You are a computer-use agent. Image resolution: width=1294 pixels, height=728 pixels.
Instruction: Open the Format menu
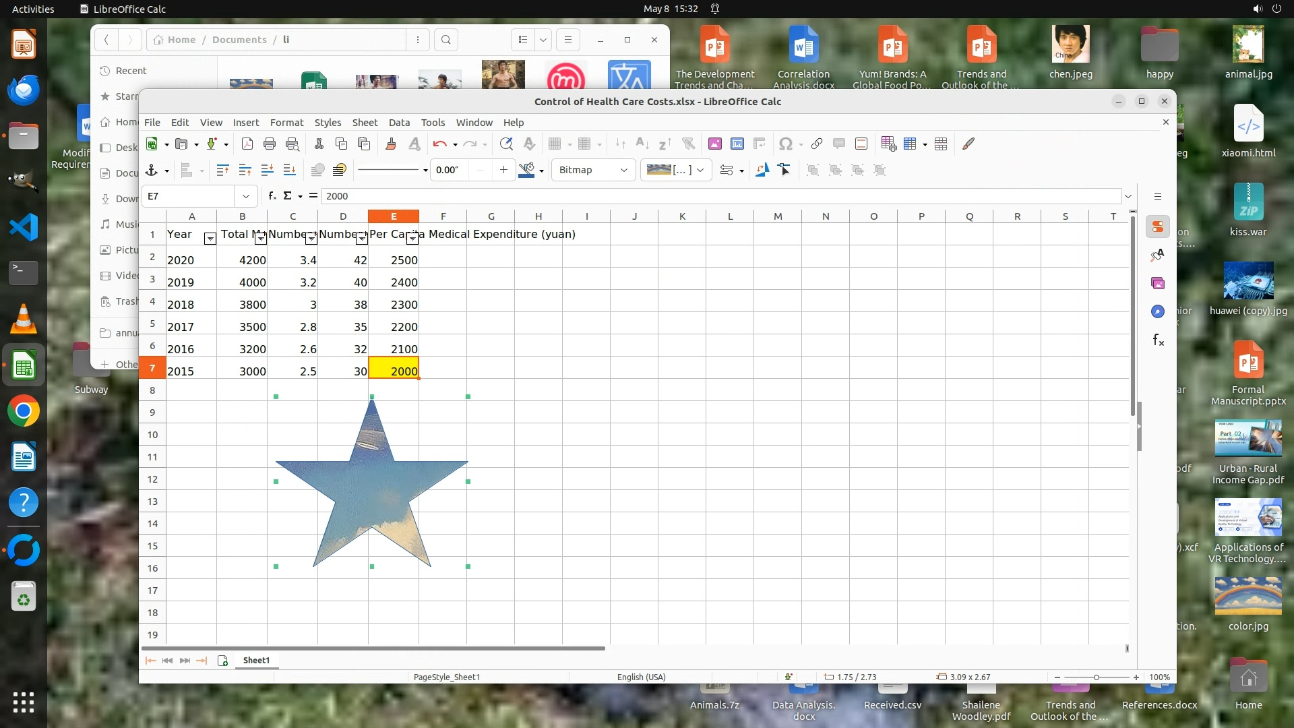coord(286,123)
